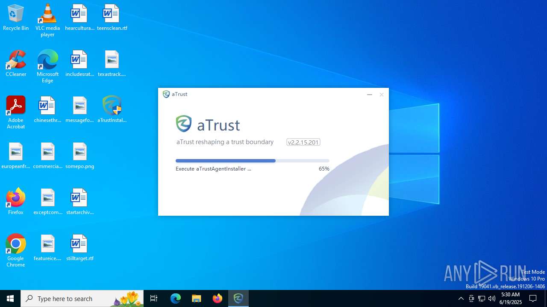The width and height of the screenshot is (547, 307).
Task: Select Google Chrome desktop shortcut
Action: (16, 251)
